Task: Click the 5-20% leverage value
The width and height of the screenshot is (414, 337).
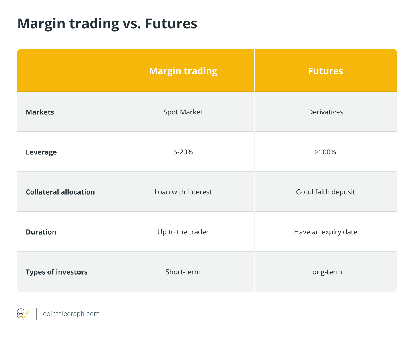Action: point(183,152)
